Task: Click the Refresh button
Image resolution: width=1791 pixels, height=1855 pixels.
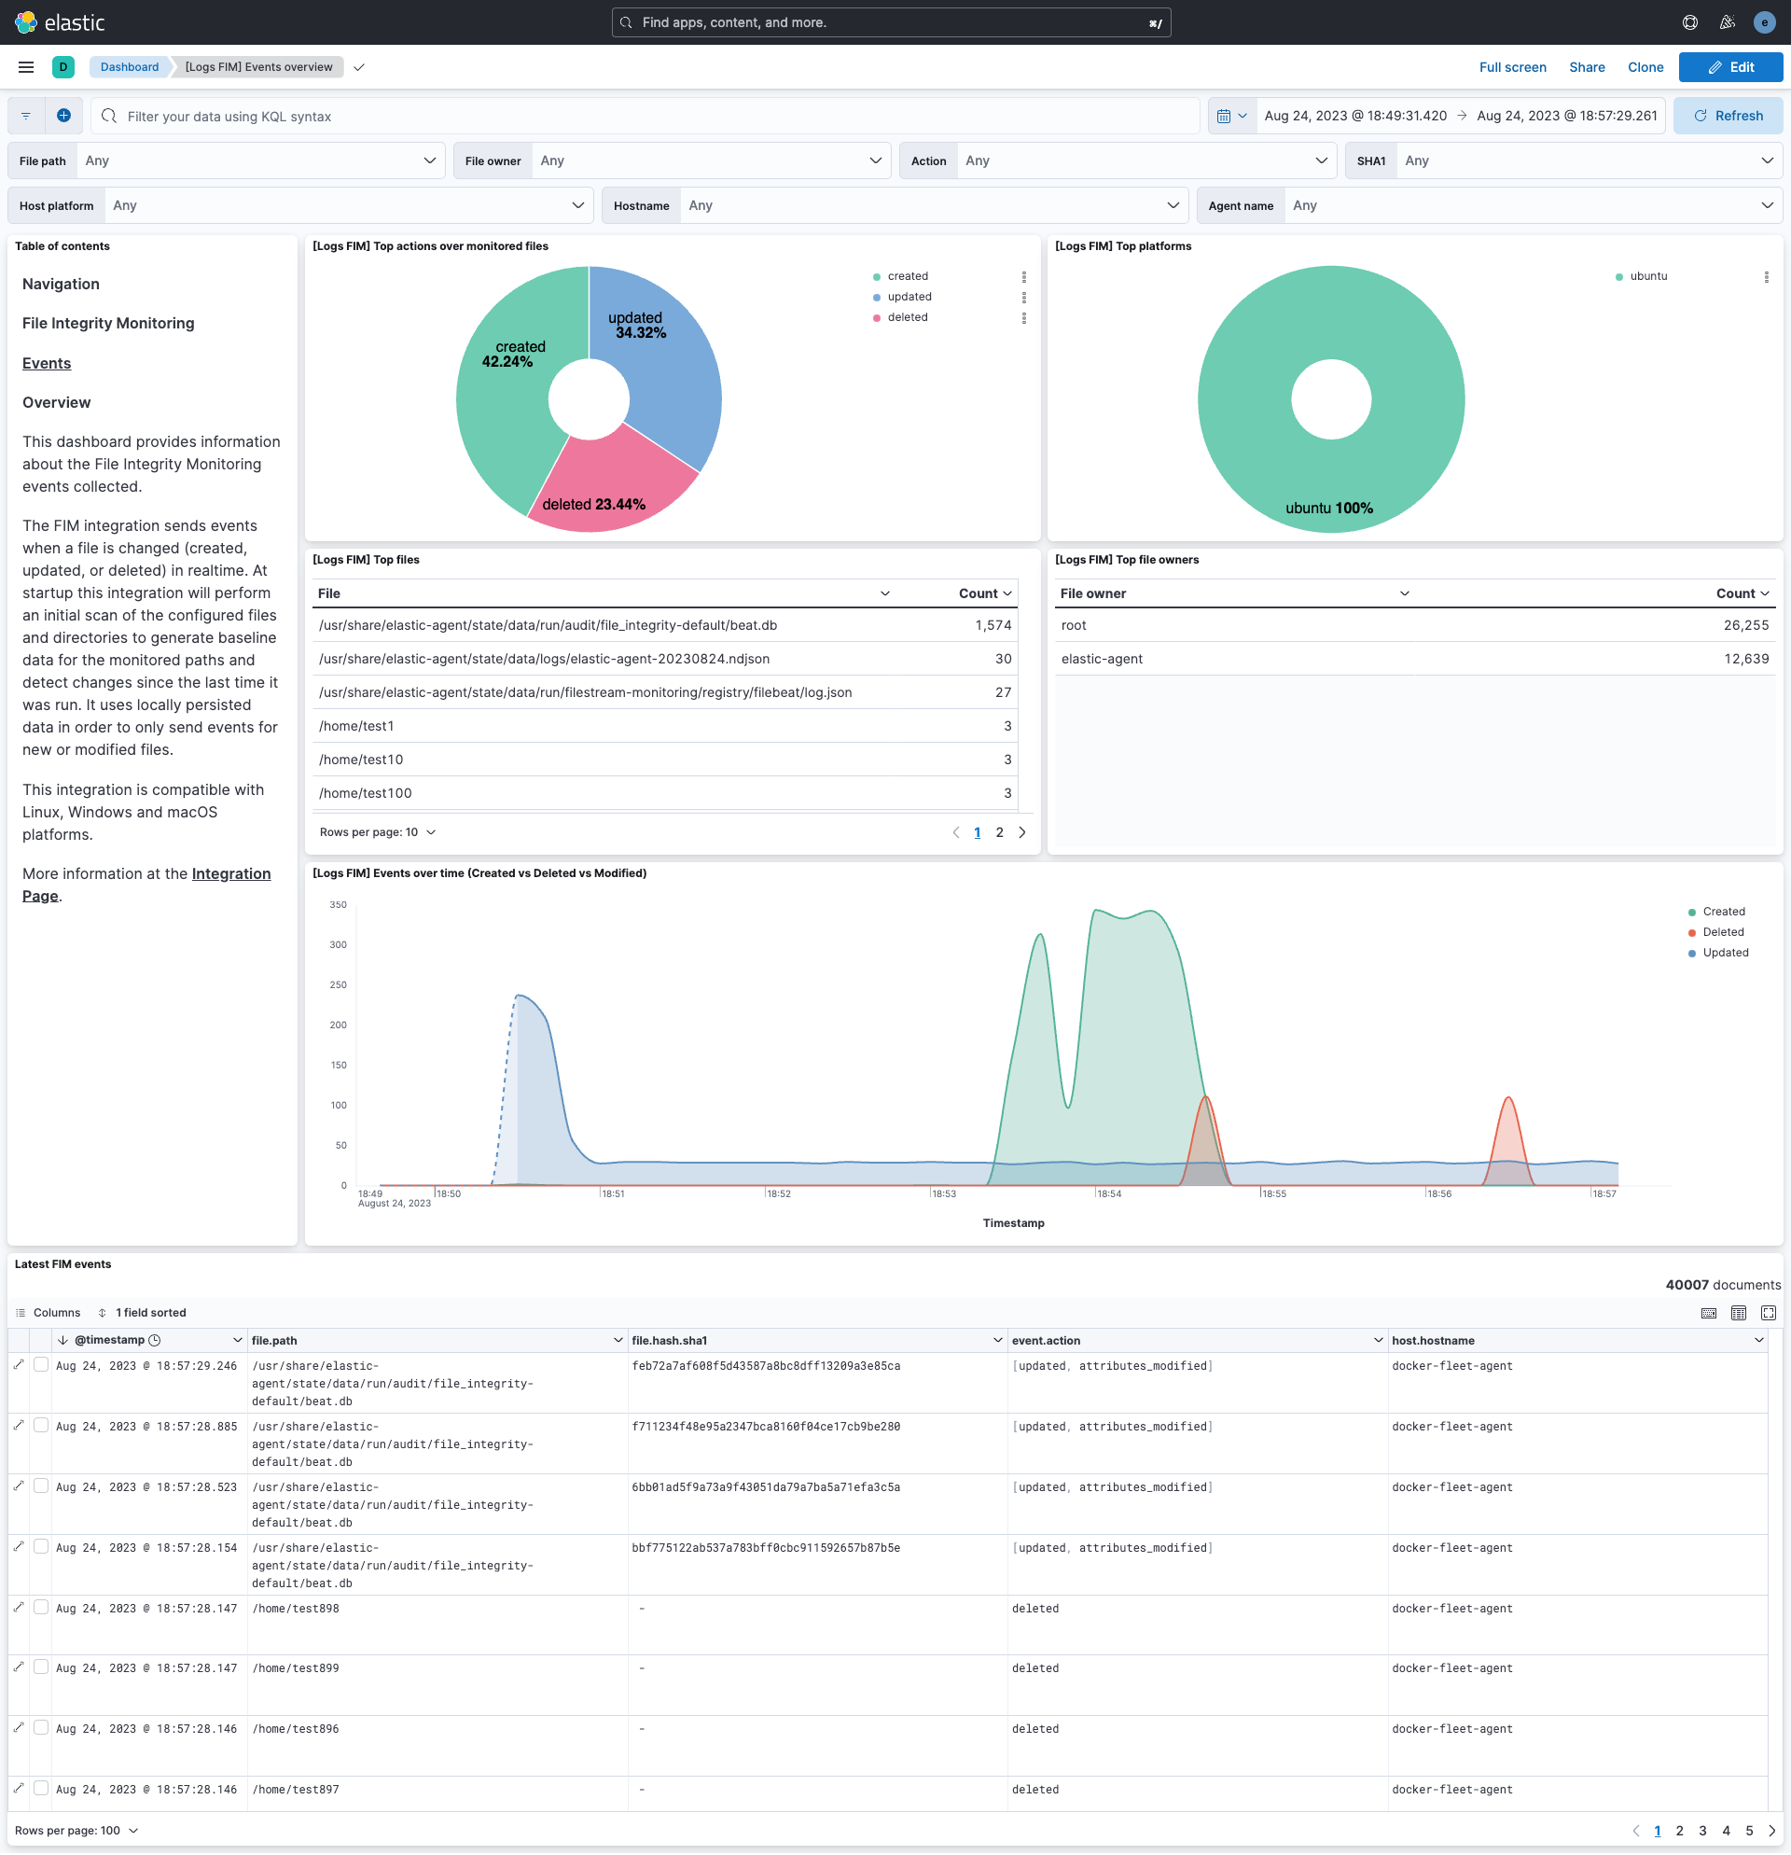Action: [1729, 116]
